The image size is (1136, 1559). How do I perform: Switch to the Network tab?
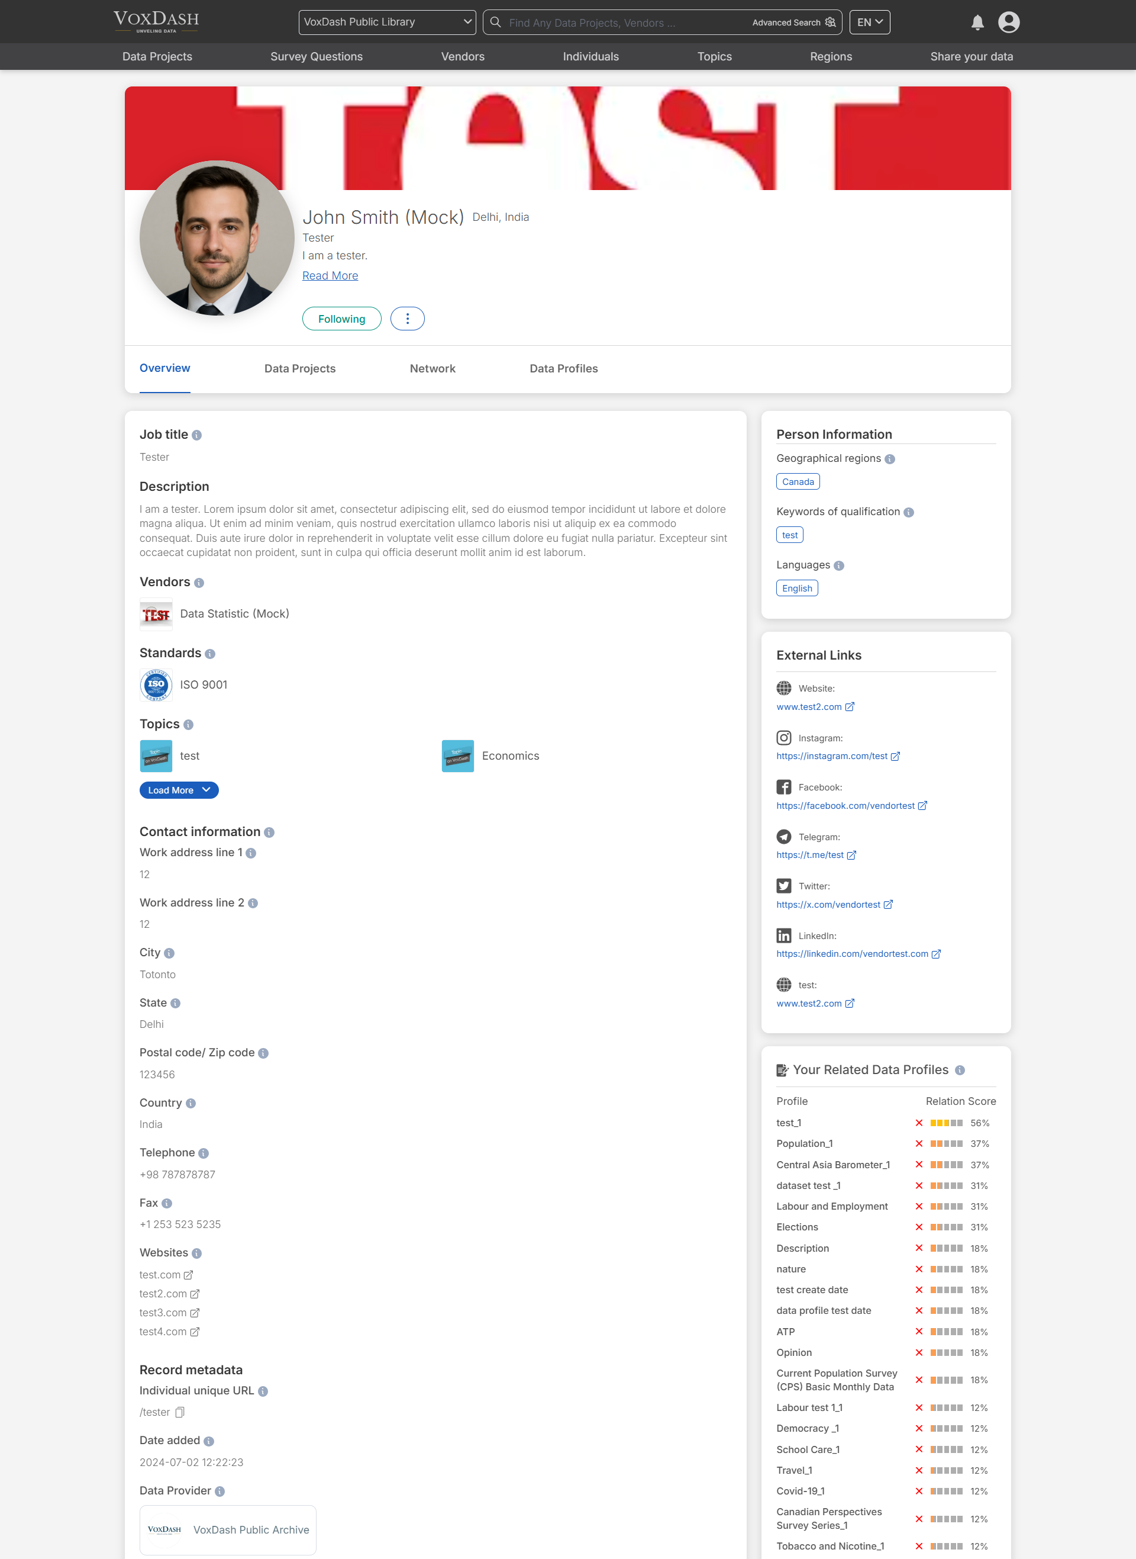point(433,369)
